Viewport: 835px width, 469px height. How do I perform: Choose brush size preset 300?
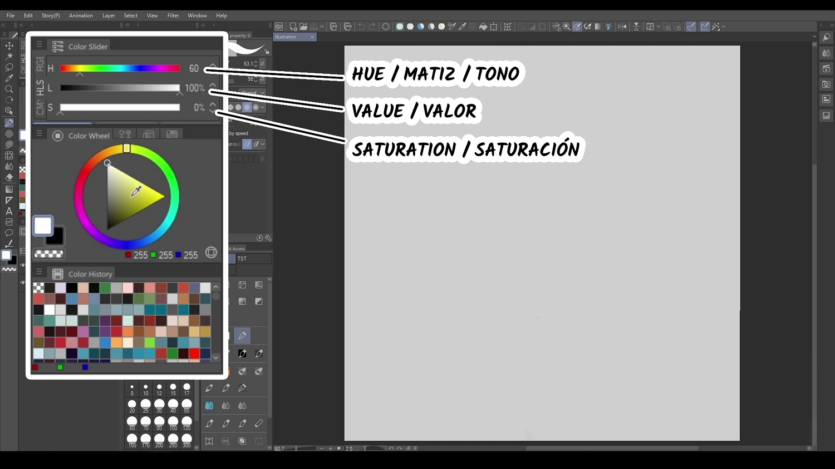(186, 441)
